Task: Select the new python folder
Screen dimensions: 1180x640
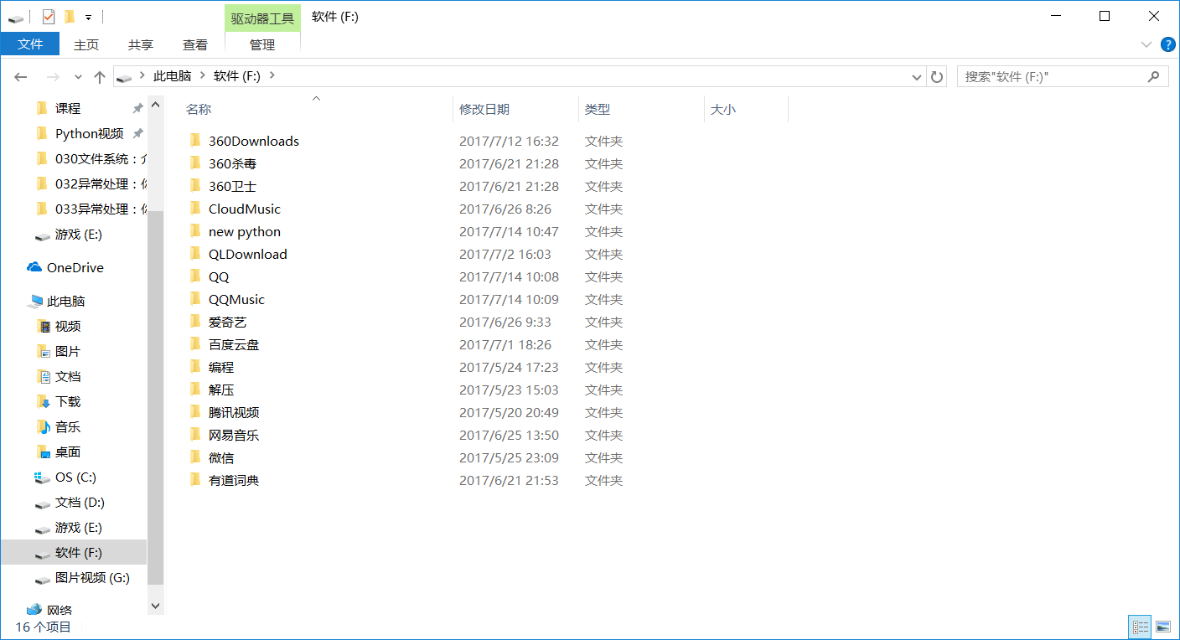Action: (x=244, y=232)
